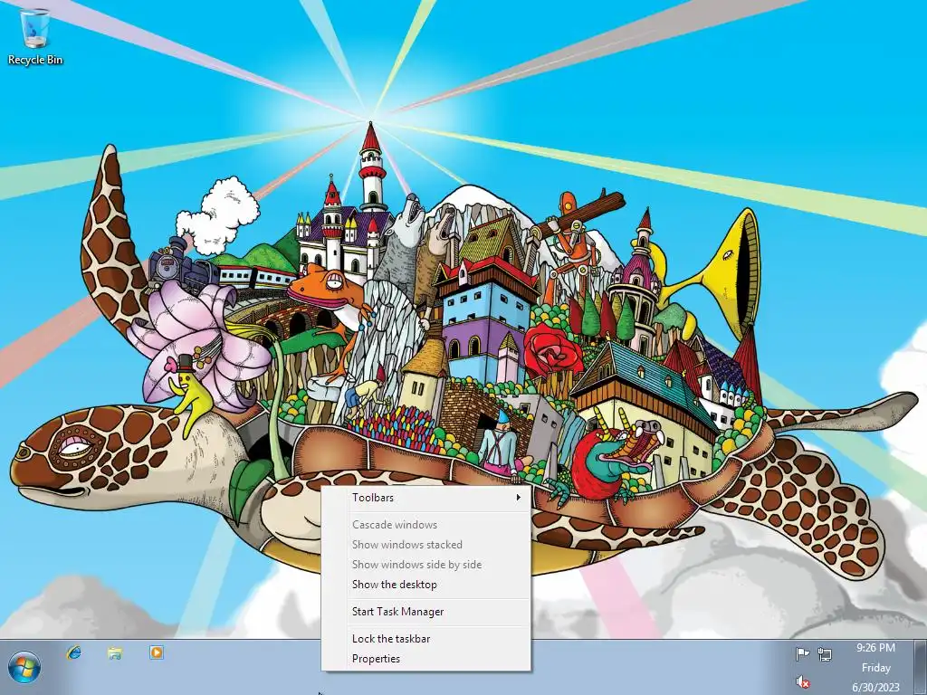Click the Recycle Bin label text
This screenshot has width=927, height=695.
[35, 60]
